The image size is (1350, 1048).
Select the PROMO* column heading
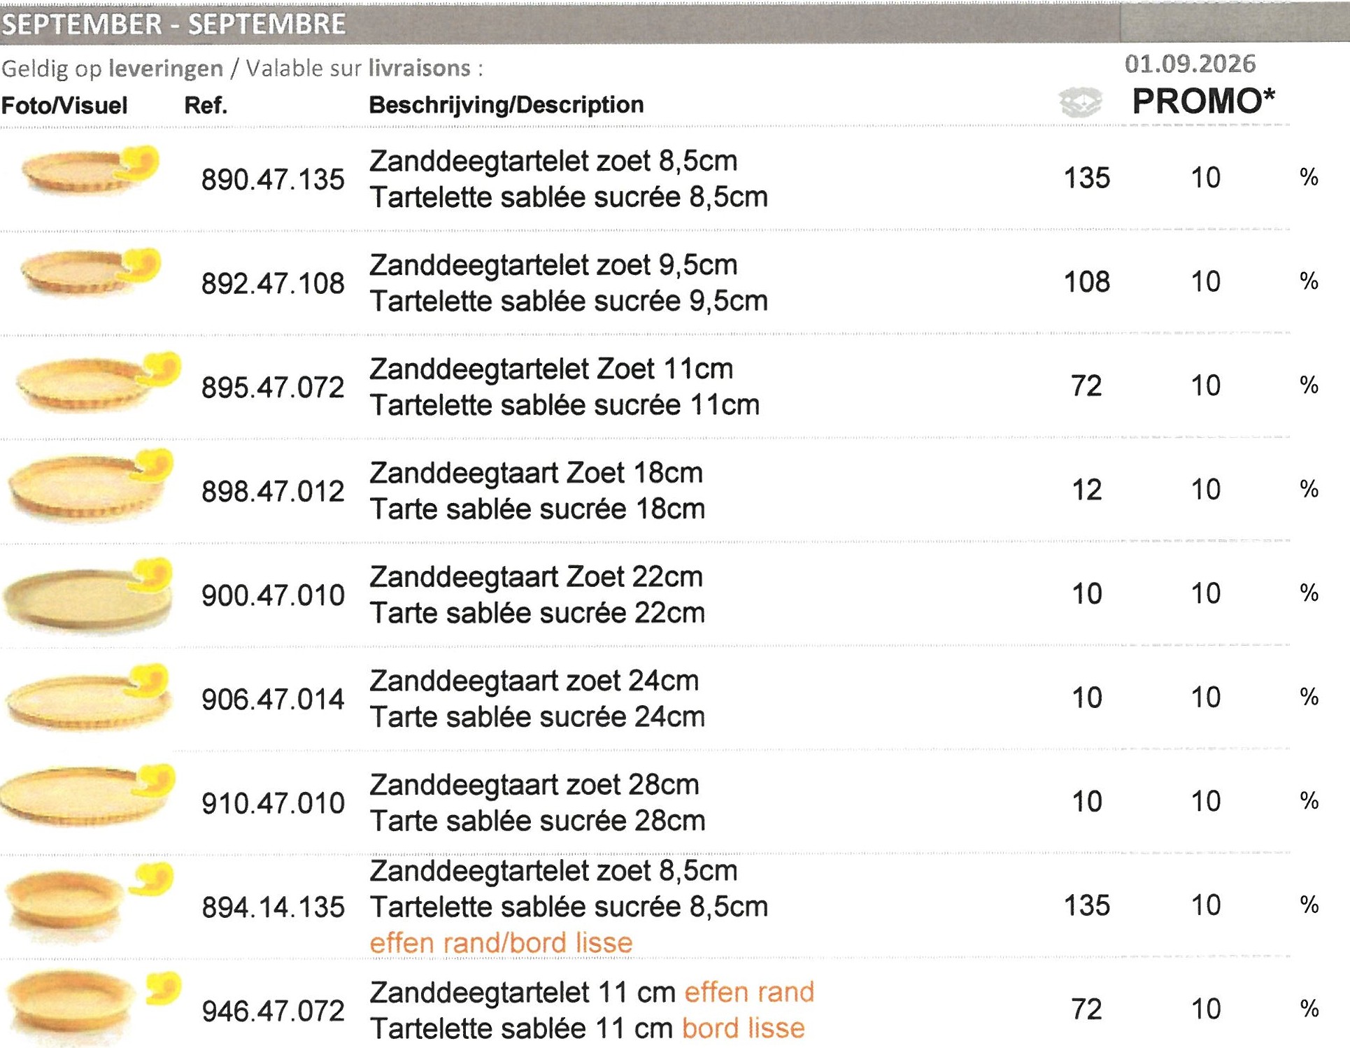pyautogui.click(x=1203, y=101)
